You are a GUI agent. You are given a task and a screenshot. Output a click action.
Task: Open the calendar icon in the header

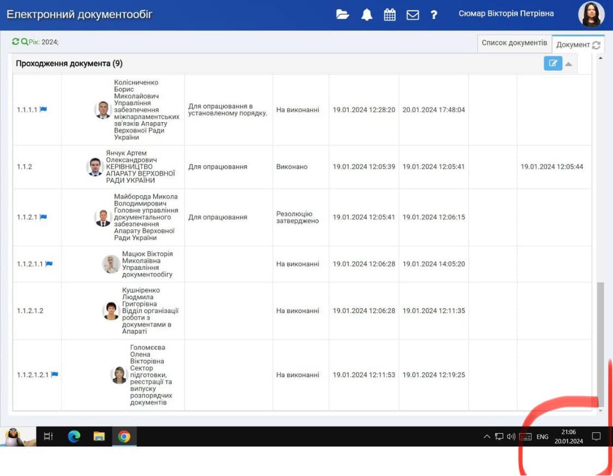(390, 15)
